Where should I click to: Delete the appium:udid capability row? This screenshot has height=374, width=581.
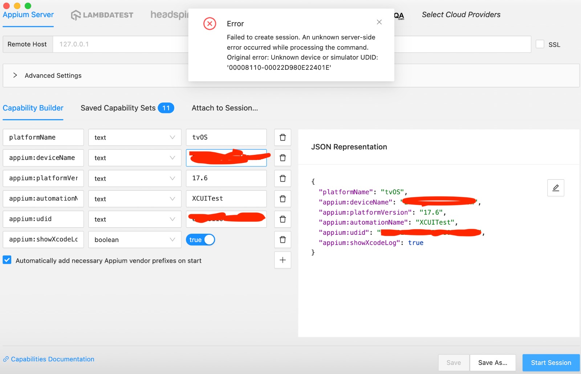(x=283, y=219)
